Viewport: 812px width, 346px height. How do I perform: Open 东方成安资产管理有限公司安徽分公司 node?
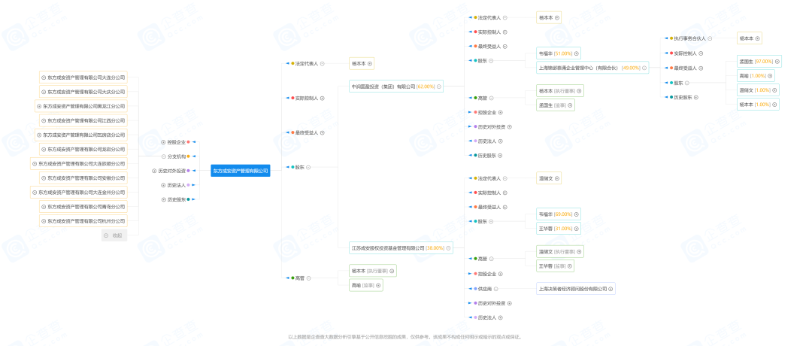(x=83, y=178)
